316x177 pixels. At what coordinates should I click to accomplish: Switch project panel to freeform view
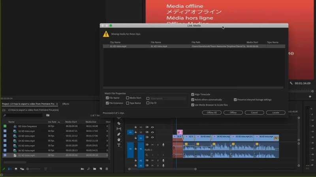(22, 169)
